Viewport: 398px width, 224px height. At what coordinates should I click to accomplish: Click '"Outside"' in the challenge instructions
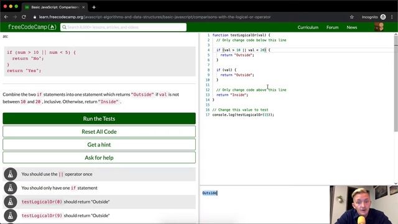(x=142, y=95)
